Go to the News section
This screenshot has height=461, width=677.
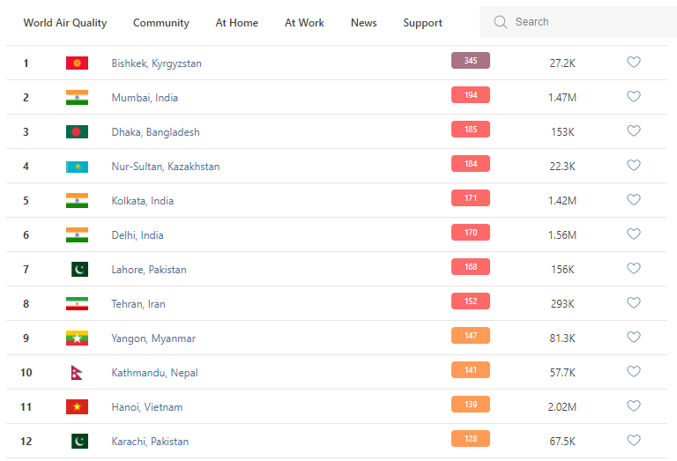pyautogui.click(x=363, y=23)
